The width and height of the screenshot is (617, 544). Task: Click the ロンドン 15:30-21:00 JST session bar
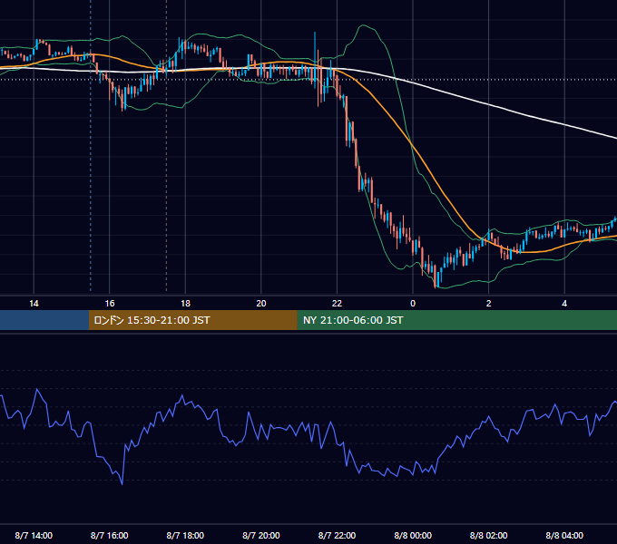coord(192,320)
